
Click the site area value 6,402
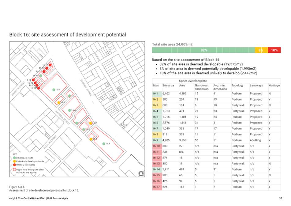click(x=166, y=93)
